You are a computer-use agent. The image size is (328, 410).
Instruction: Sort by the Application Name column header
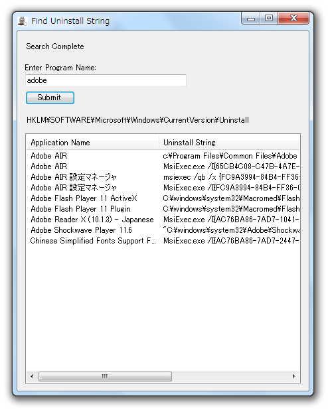click(x=92, y=143)
